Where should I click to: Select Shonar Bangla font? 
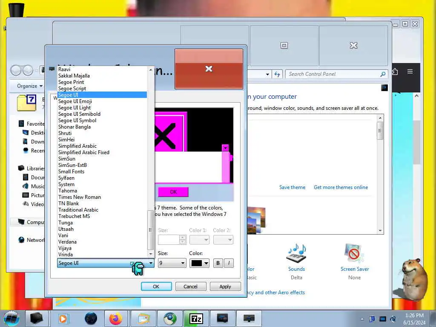point(102,127)
